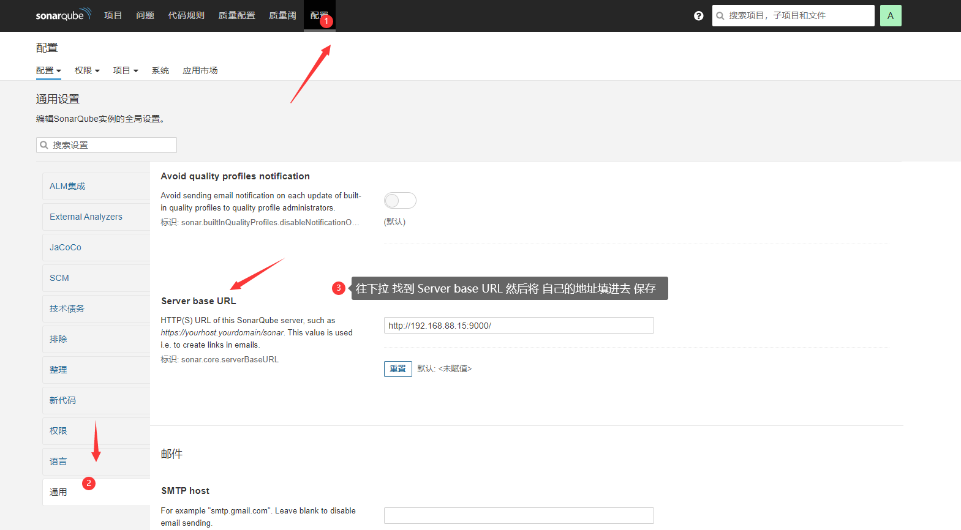Click the magnifier icon in the top search
Image resolution: width=961 pixels, height=530 pixels.
pos(720,16)
